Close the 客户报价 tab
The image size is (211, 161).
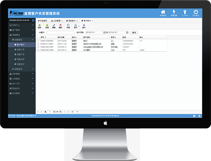pyautogui.click(x=93, y=21)
